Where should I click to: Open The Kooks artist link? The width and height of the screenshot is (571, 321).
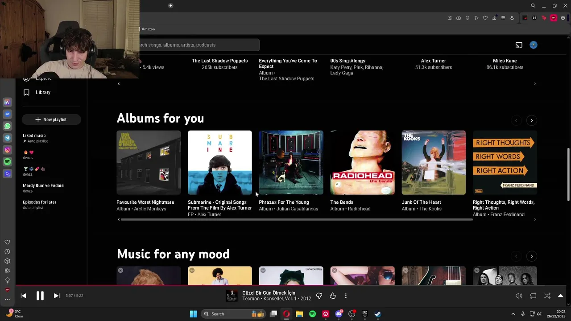[x=430, y=209]
